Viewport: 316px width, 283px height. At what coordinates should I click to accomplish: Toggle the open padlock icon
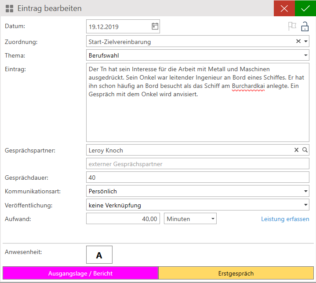point(305,27)
